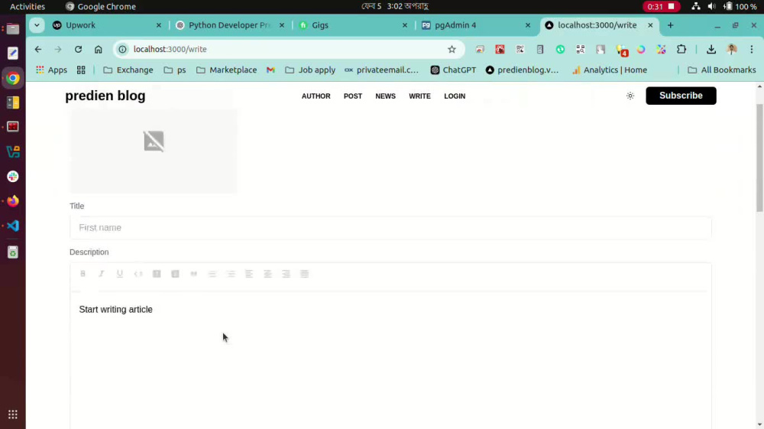Close the pgAdmin 4 tab

528,25
